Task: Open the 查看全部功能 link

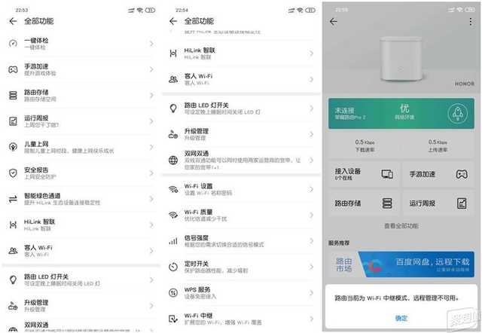Action: tap(401, 226)
